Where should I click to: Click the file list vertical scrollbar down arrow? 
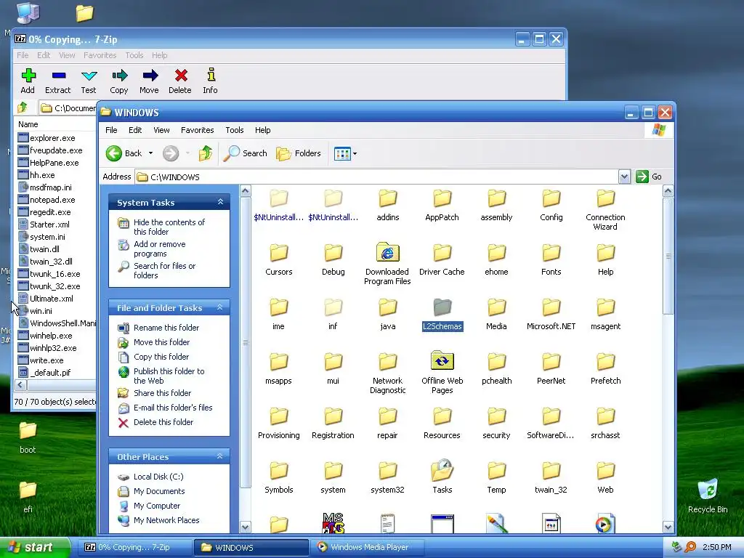668,527
